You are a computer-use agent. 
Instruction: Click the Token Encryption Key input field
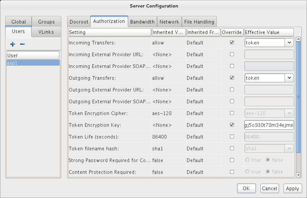click(x=269, y=125)
